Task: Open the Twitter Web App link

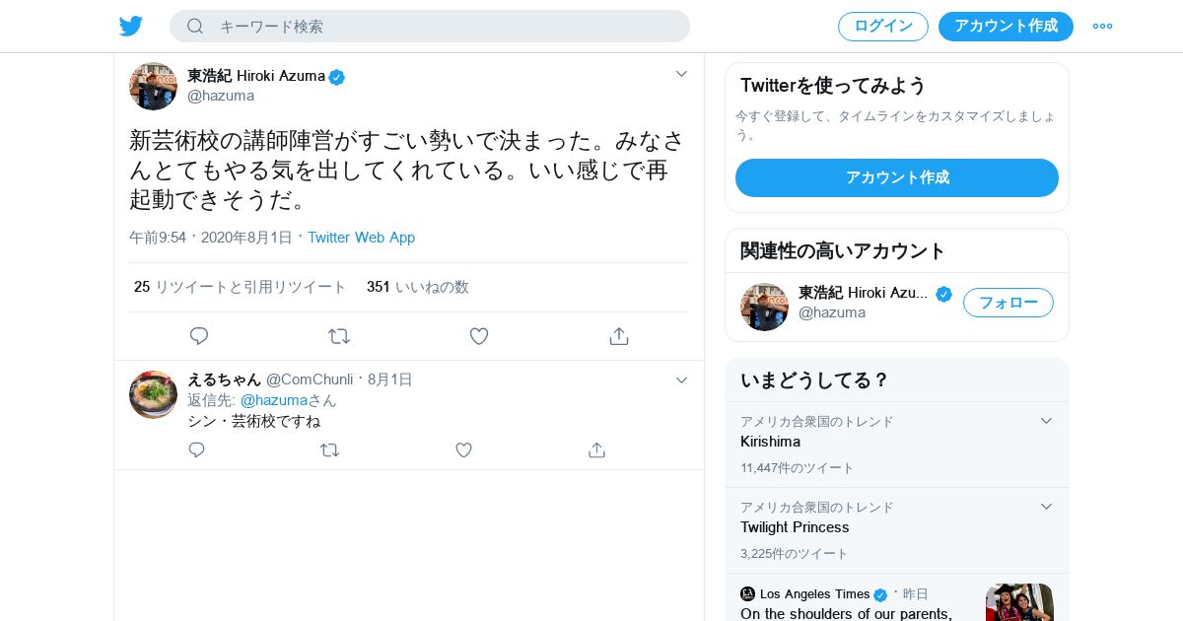Action: 361,238
